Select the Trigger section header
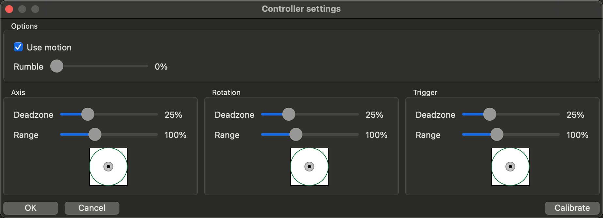 point(425,92)
